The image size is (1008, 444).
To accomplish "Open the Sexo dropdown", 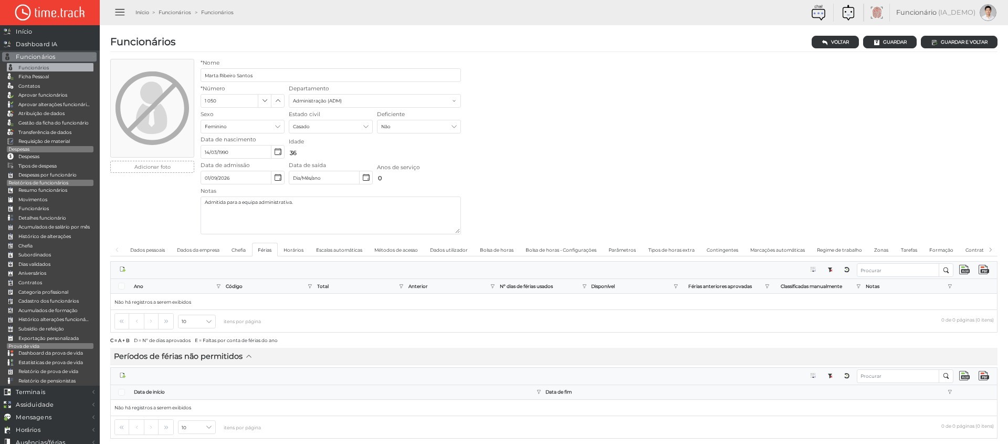I will [243, 127].
